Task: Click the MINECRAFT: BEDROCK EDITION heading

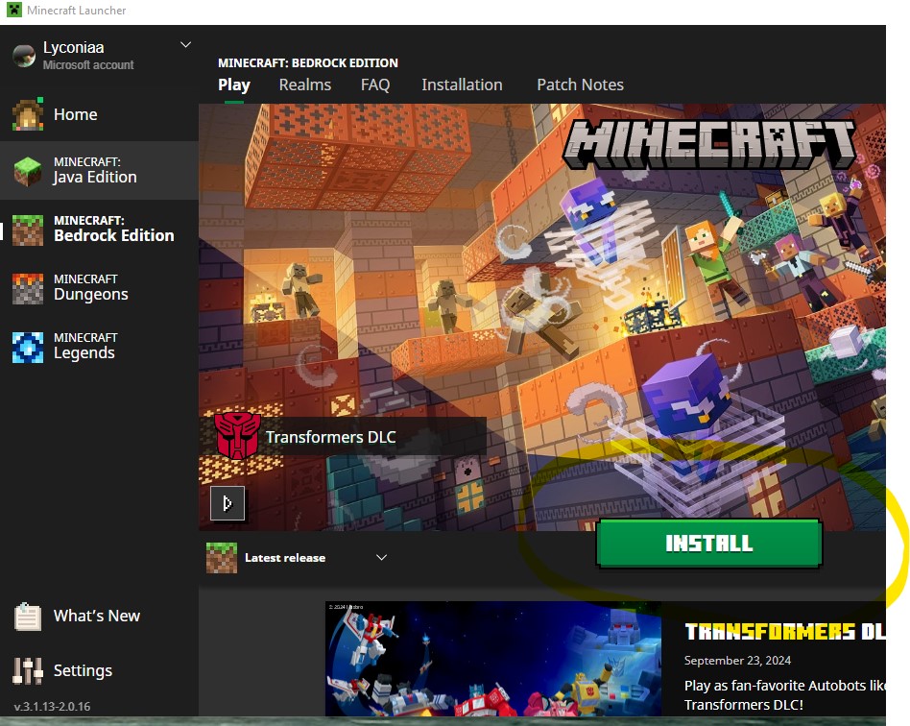Action: click(x=308, y=62)
